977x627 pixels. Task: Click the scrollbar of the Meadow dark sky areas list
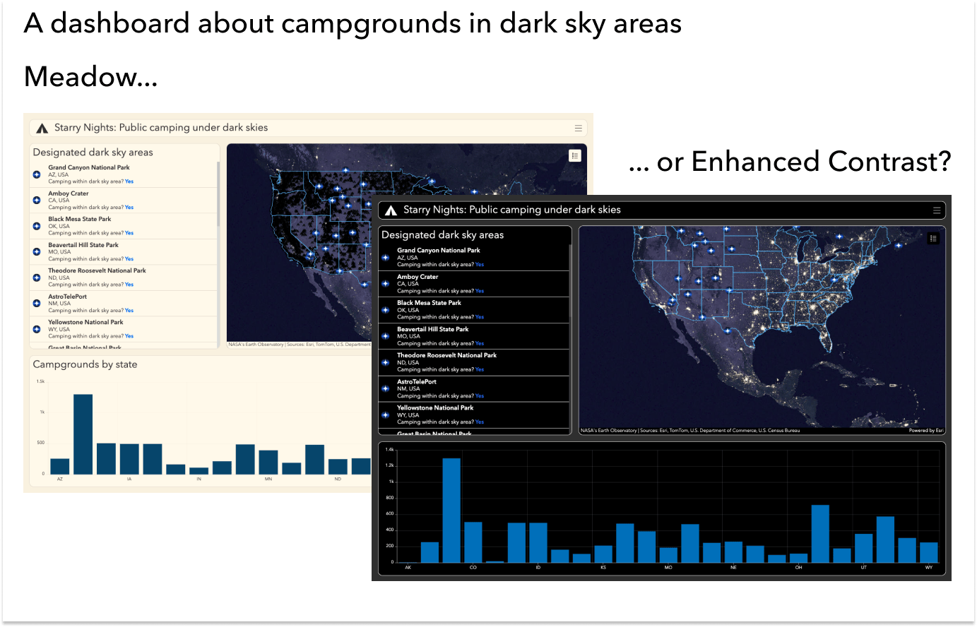218,194
